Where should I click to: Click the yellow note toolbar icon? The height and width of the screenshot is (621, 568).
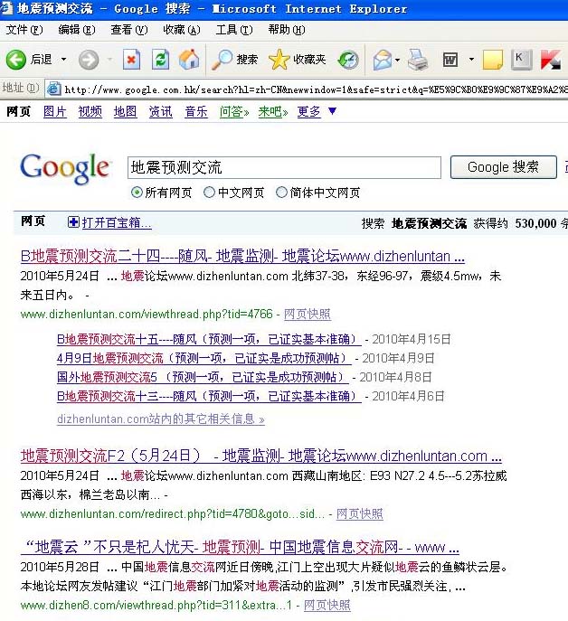[493, 60]
